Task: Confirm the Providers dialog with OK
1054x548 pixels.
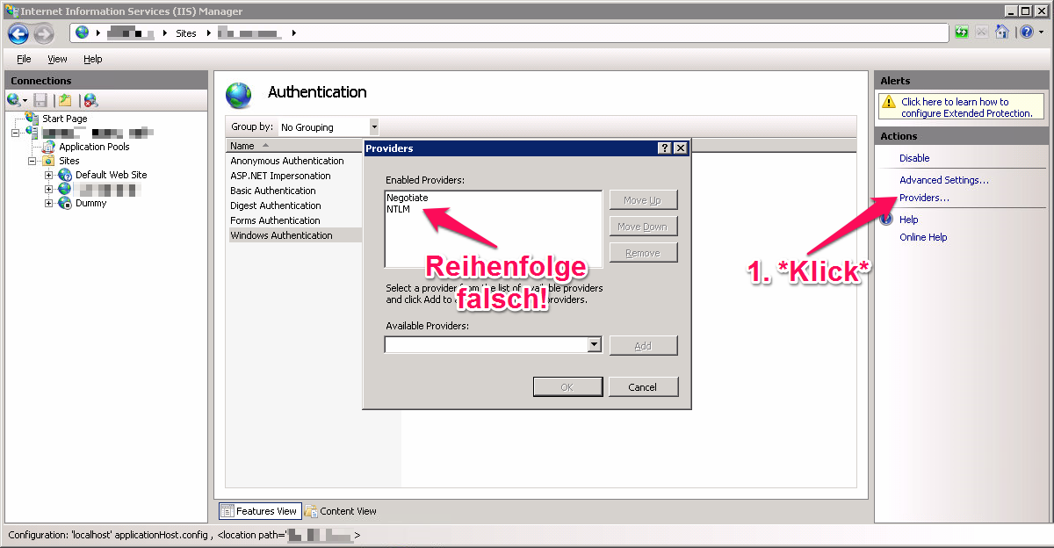Action: tap(568, 387)
